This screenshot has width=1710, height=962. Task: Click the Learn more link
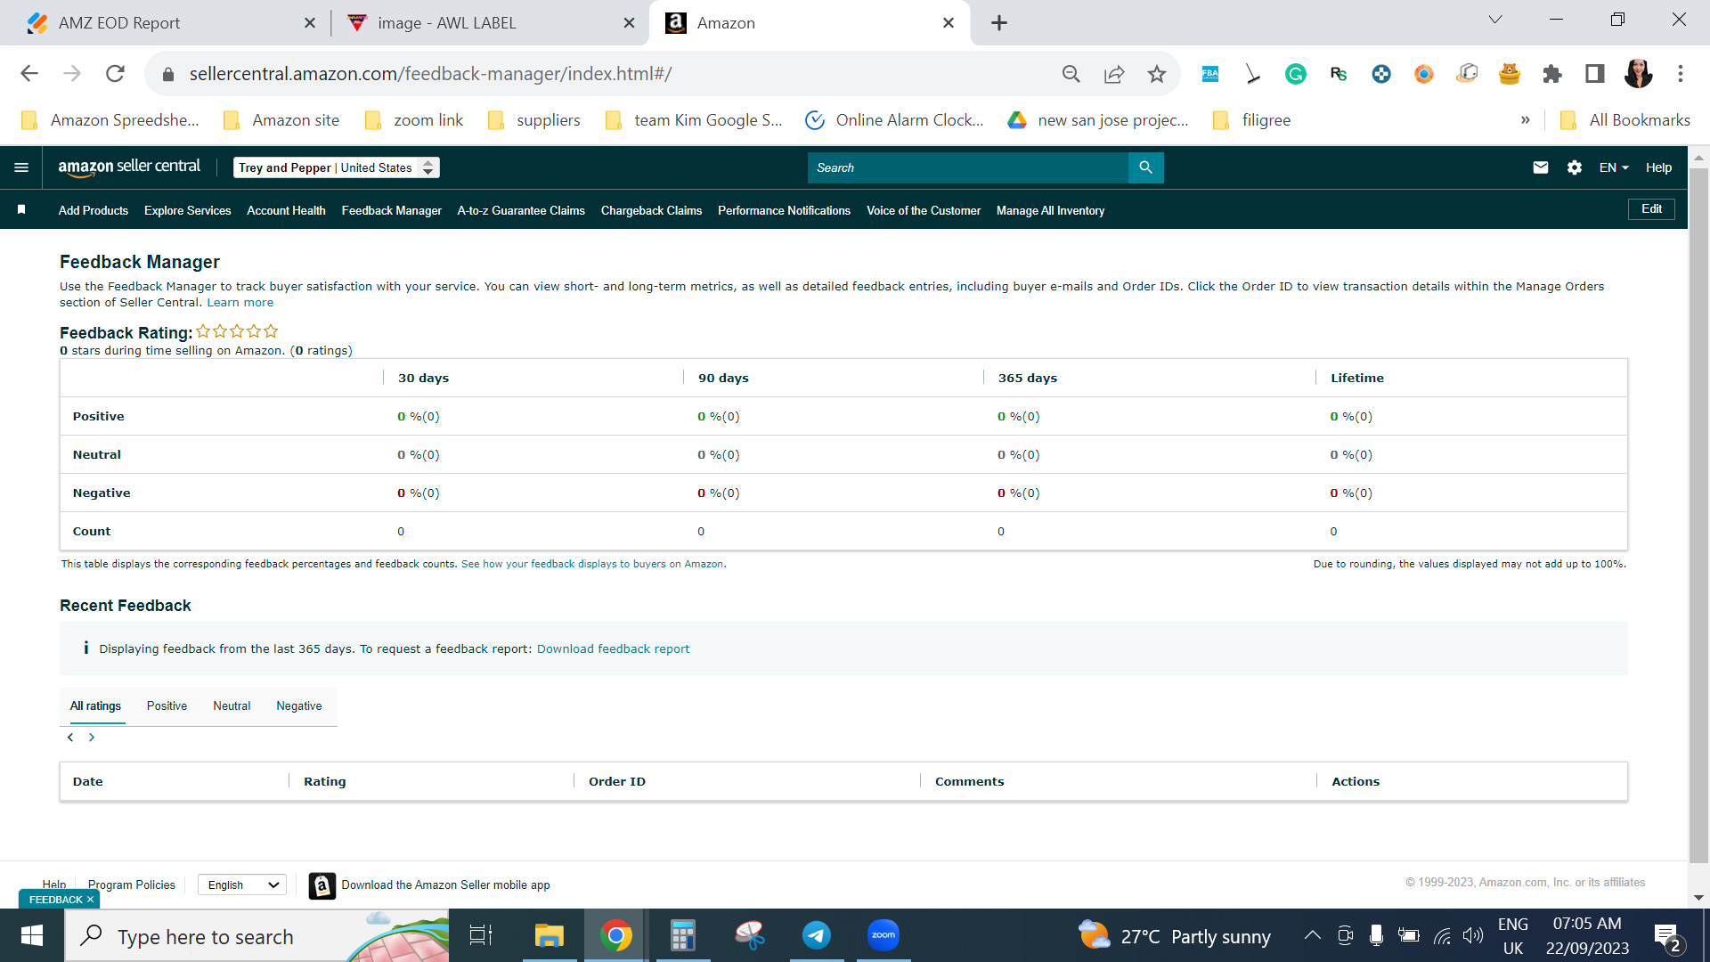(x=240, y=303)
